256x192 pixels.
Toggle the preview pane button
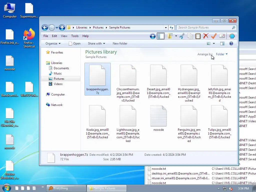tap(222, 43)
